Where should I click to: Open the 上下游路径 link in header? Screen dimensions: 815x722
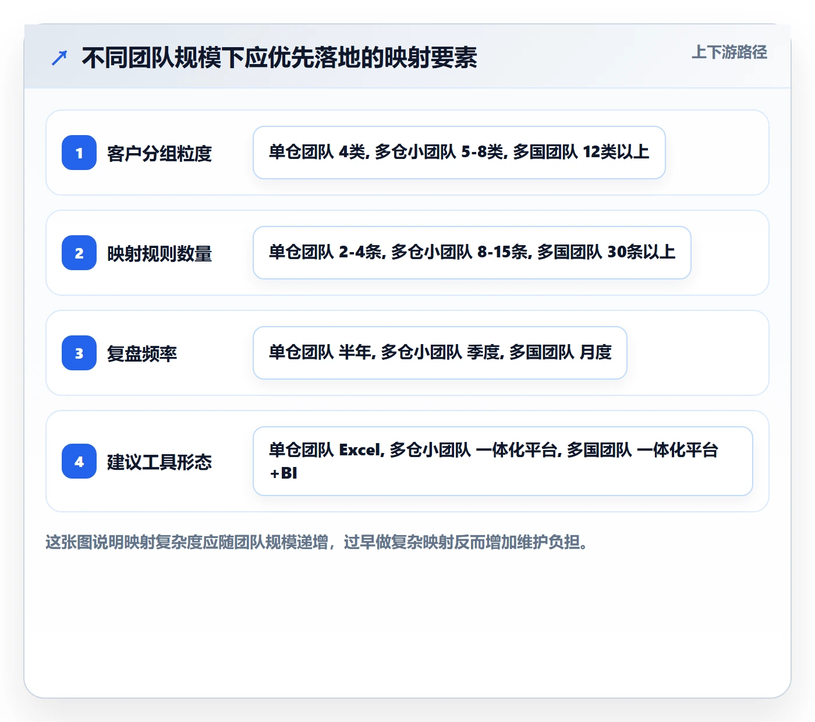point(729,52)
